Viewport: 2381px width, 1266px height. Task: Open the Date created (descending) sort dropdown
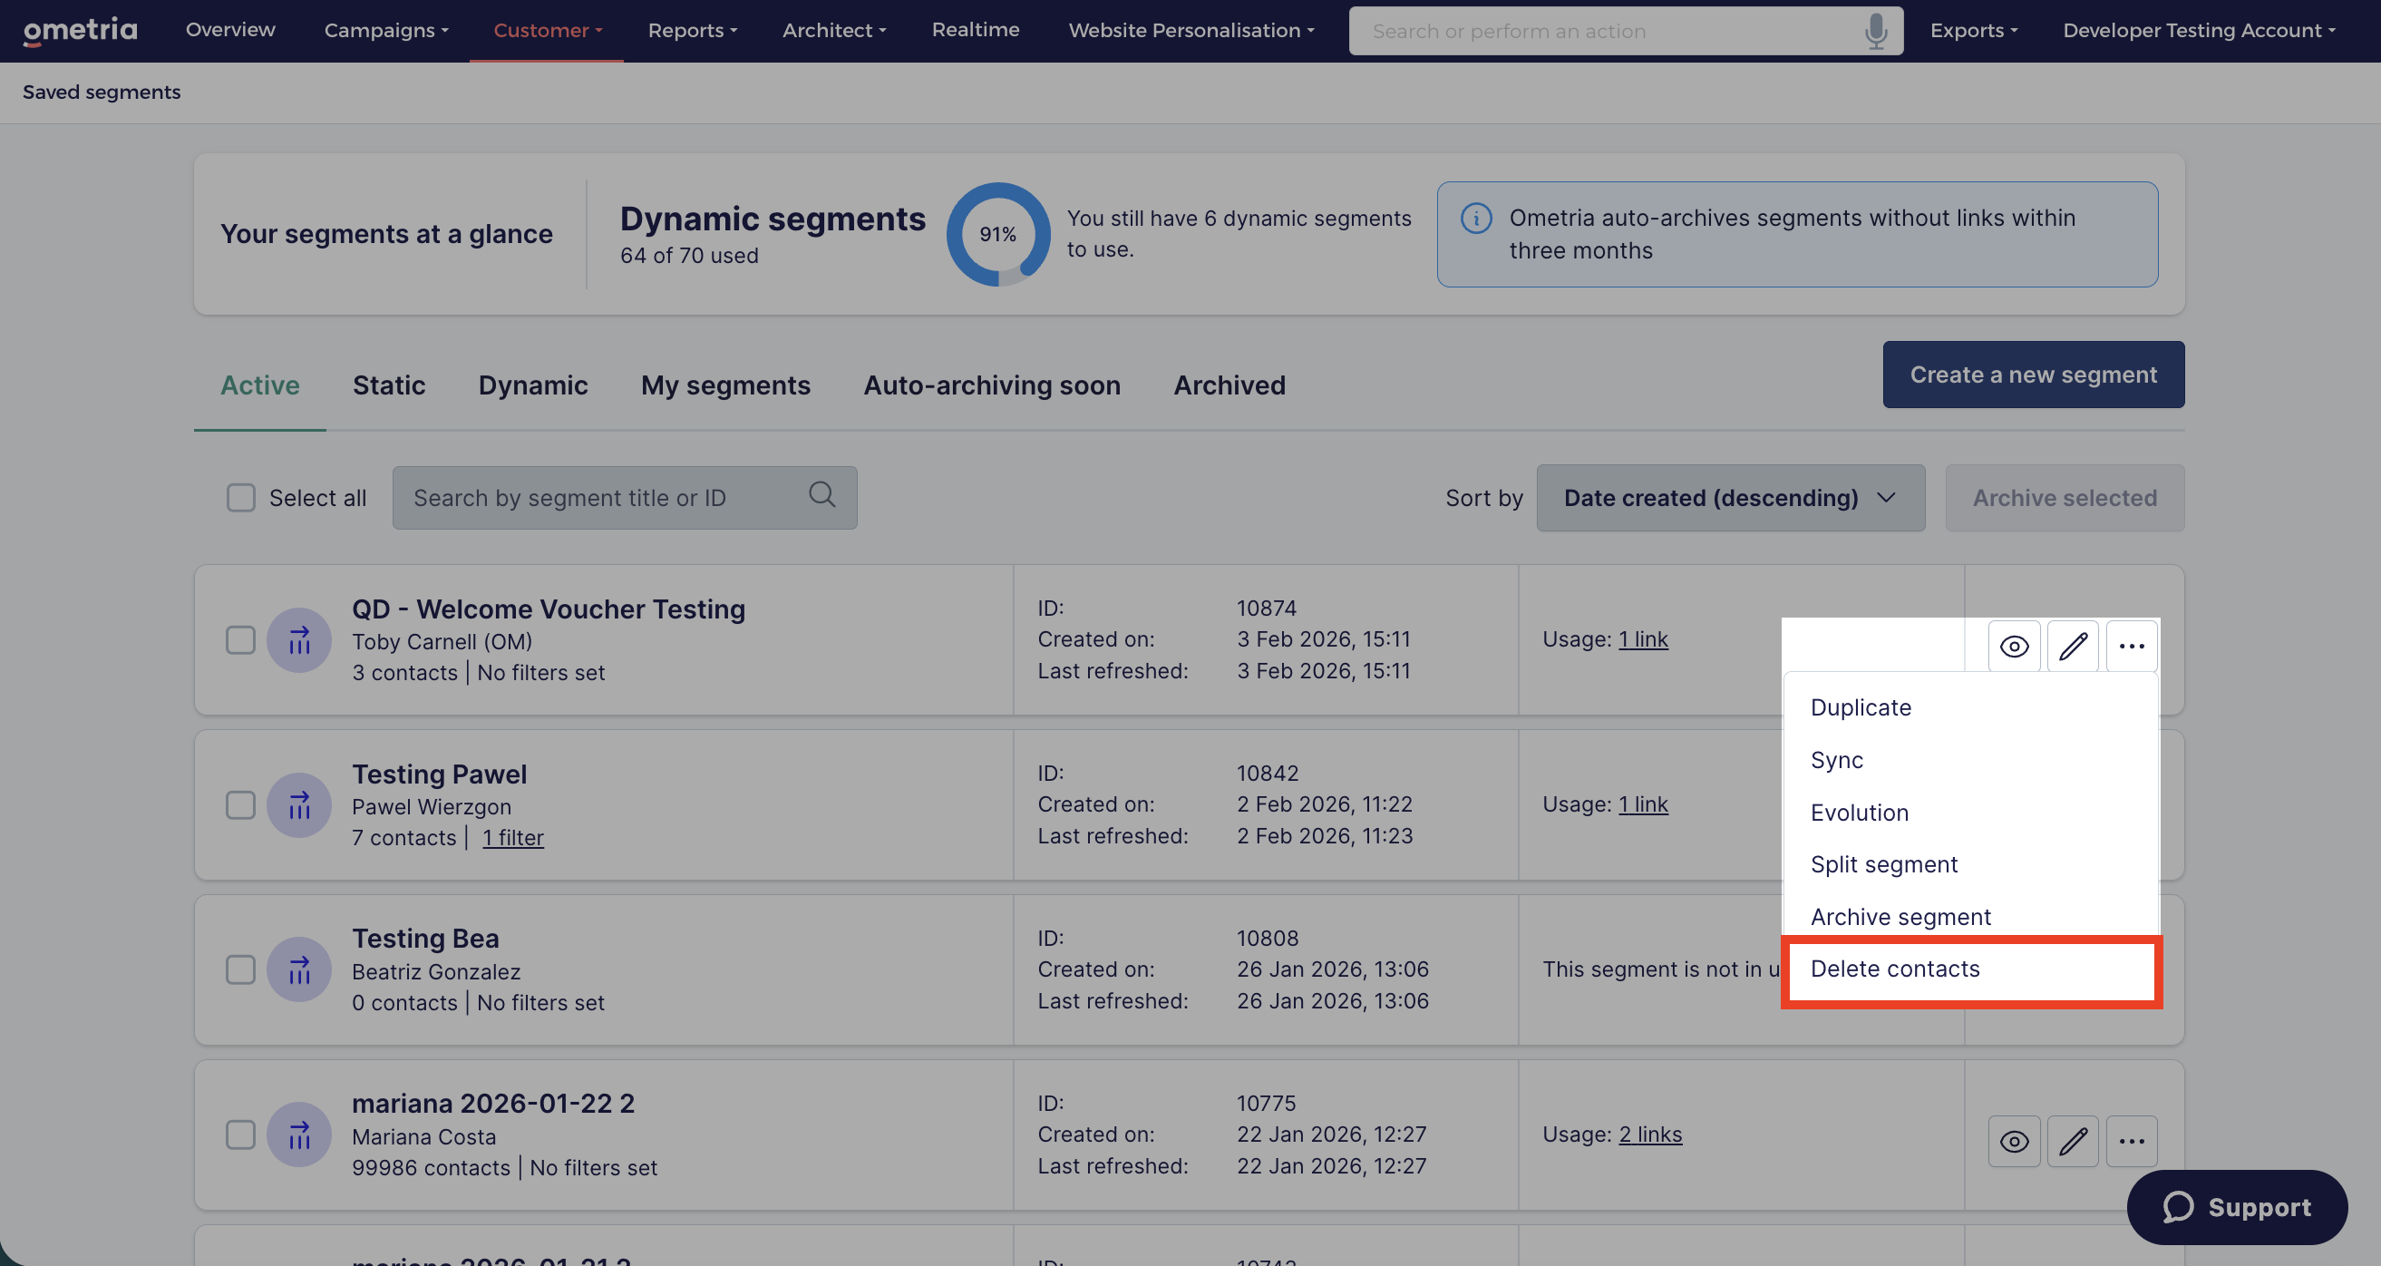pos(1730,498)
